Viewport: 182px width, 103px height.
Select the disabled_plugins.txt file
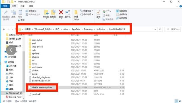click(41, 77)
